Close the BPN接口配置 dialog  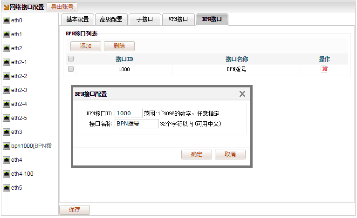(242, 94)
